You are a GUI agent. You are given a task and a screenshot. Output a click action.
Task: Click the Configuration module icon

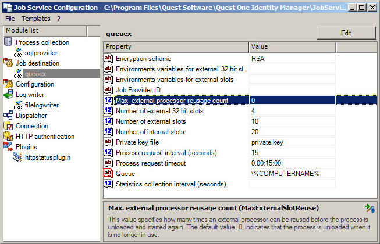8,84
